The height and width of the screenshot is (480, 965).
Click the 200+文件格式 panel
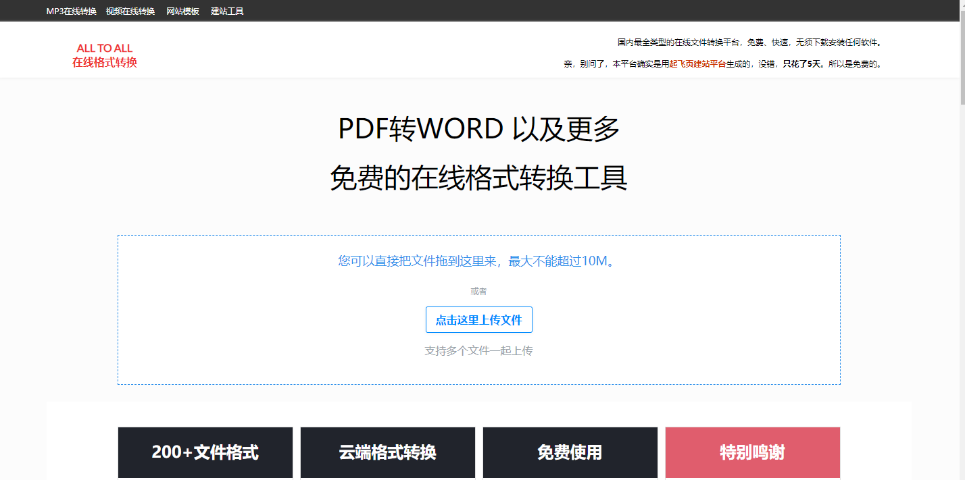point(205,452)
